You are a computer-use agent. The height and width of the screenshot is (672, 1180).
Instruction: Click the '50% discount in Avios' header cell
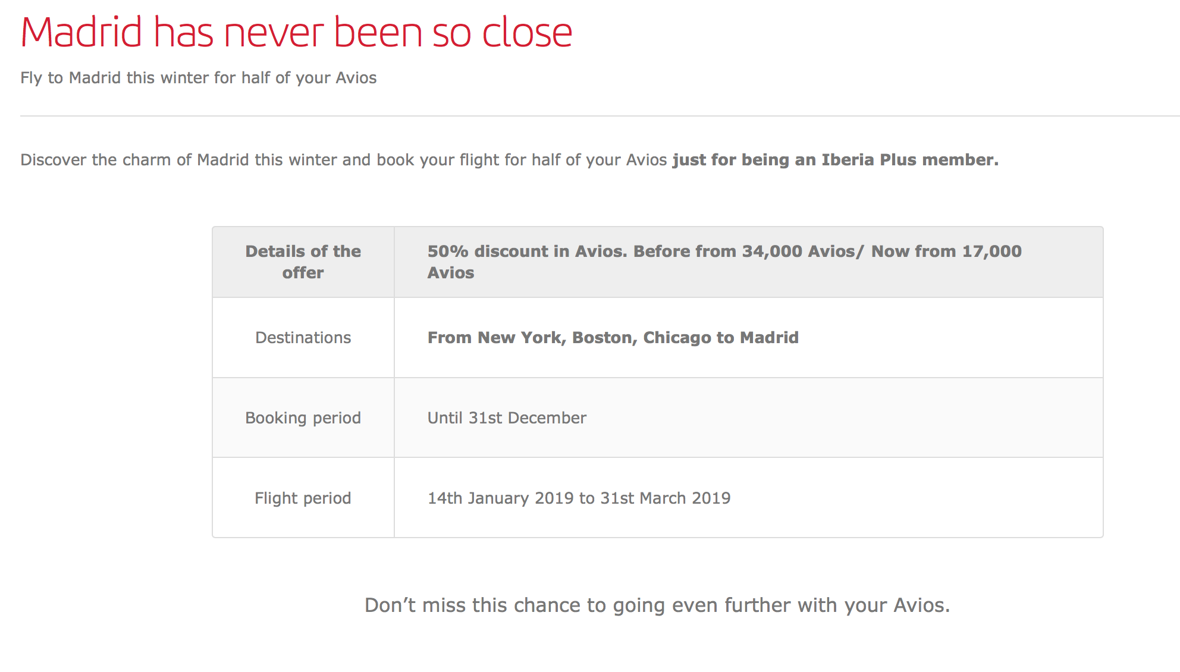pyautogui.click(x=749, y=262)
